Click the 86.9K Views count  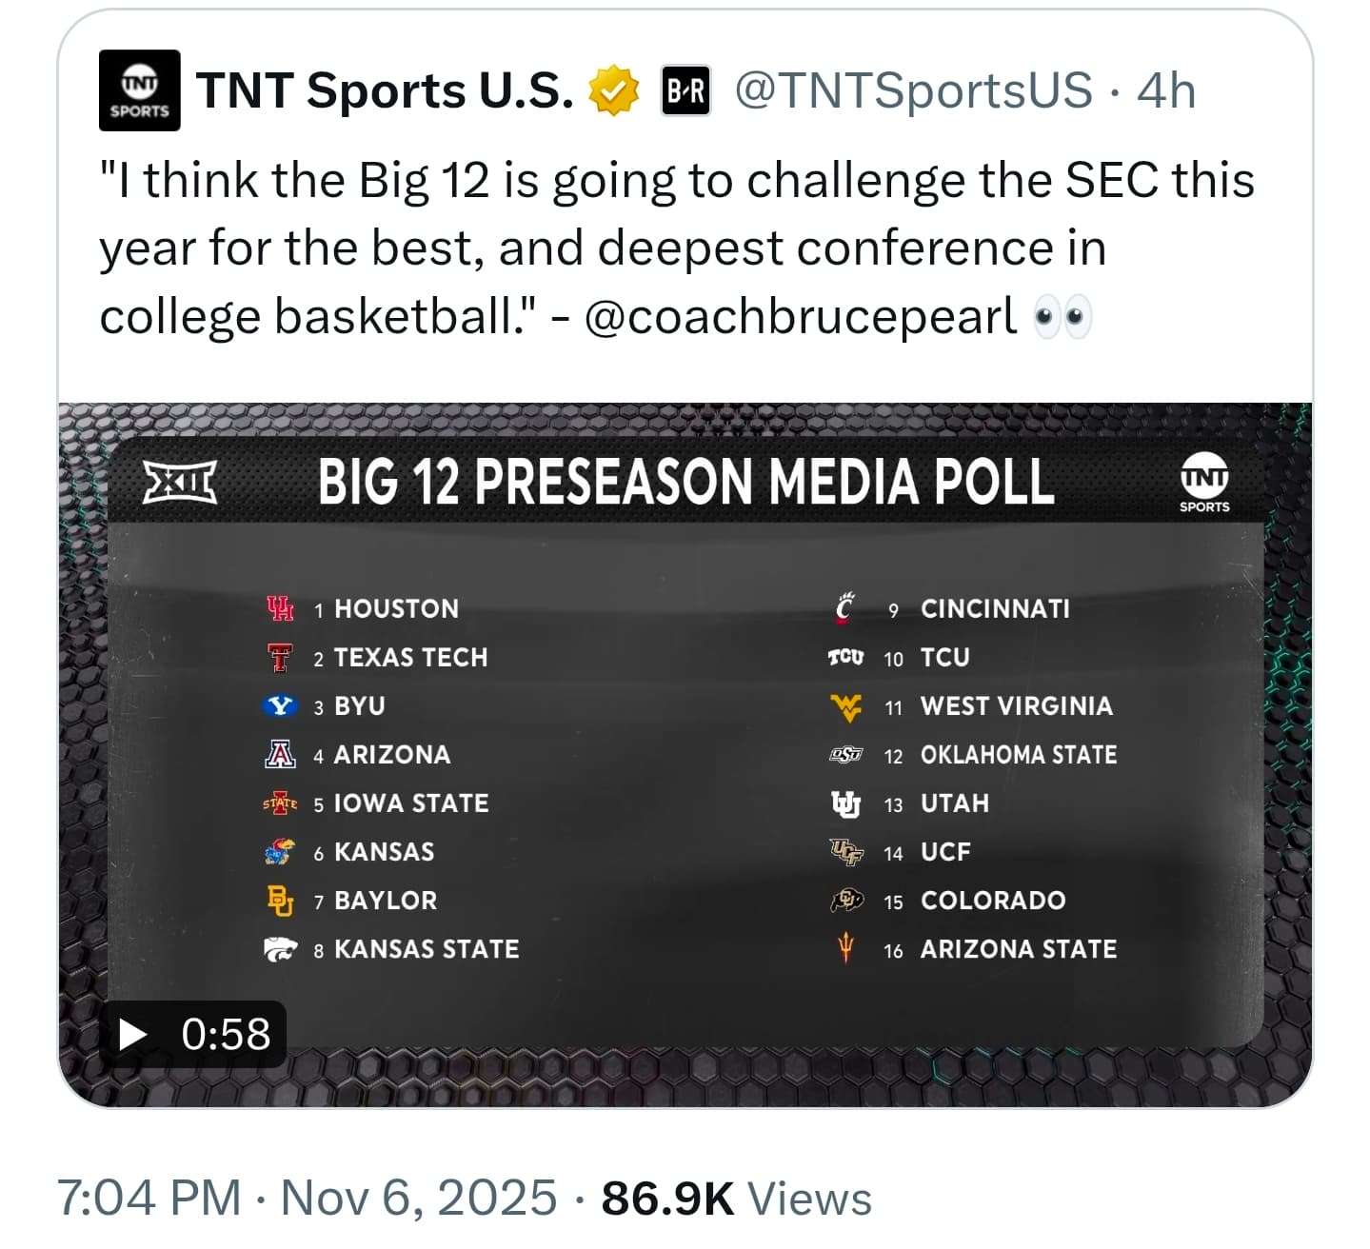[736, 1197]
